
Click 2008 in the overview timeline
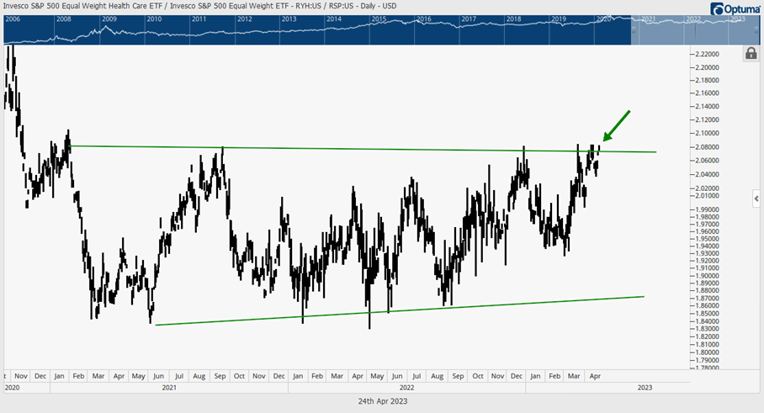tap(64, 19)
